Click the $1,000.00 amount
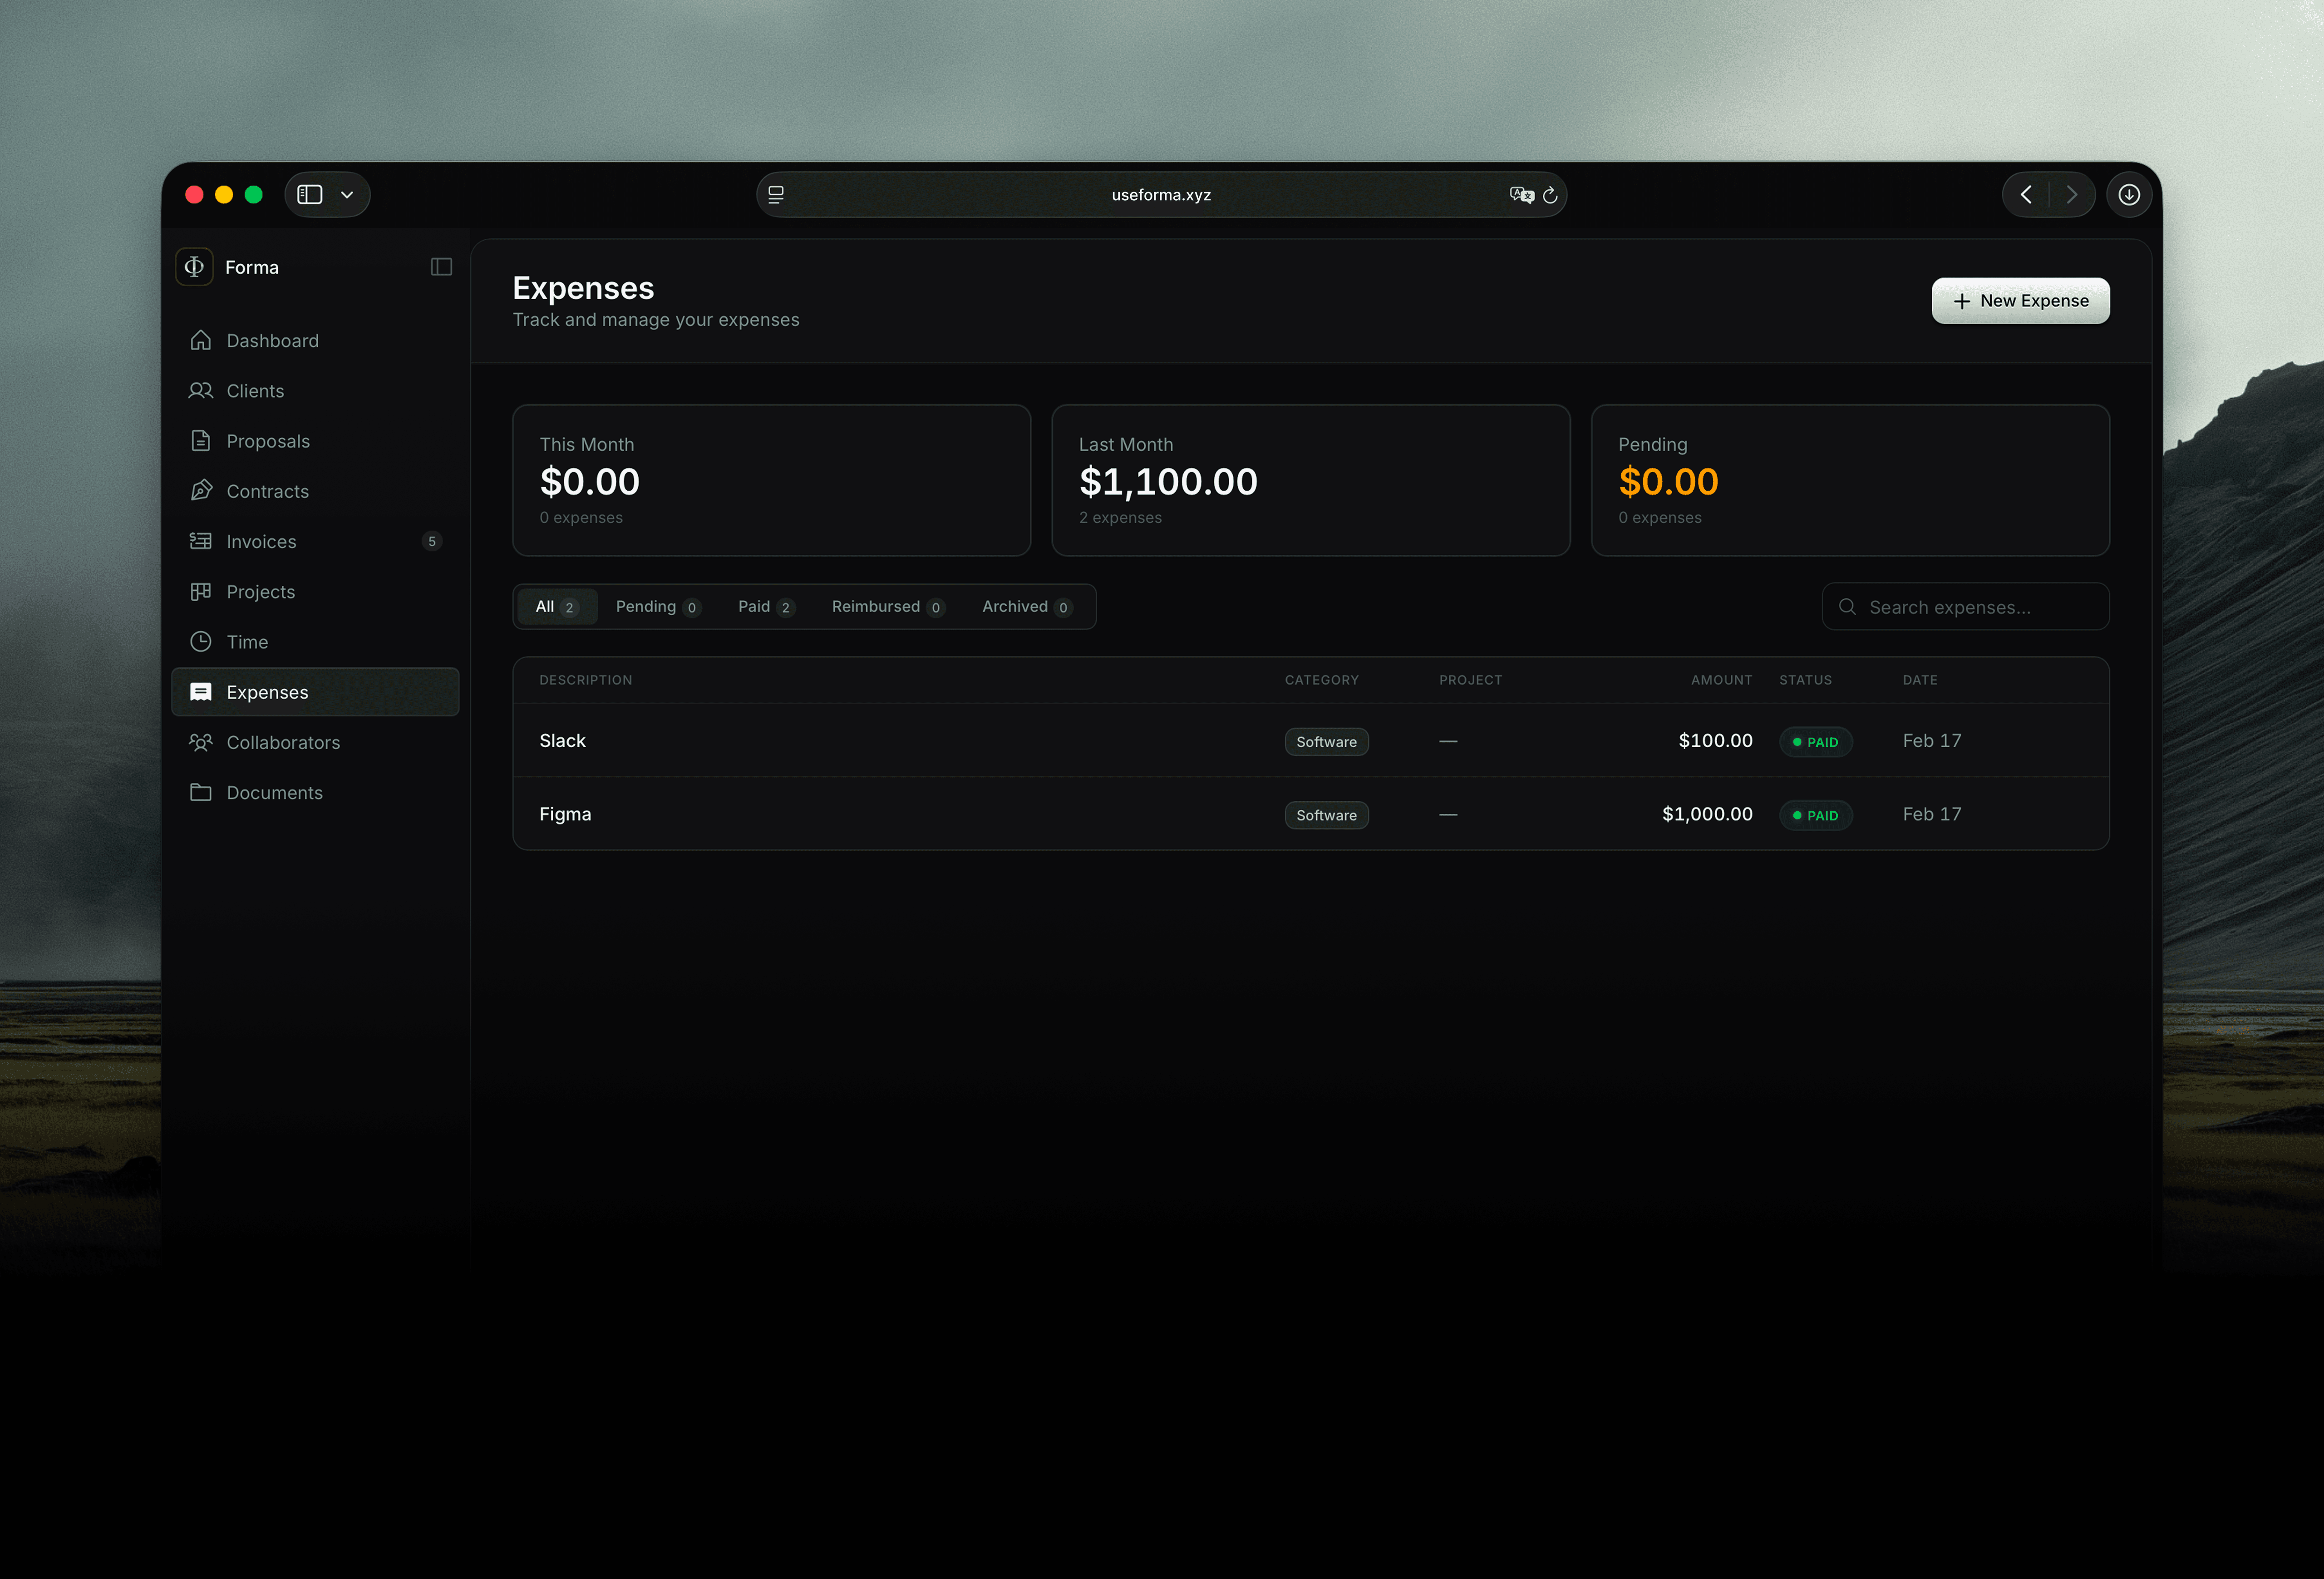 (1707, 815)
